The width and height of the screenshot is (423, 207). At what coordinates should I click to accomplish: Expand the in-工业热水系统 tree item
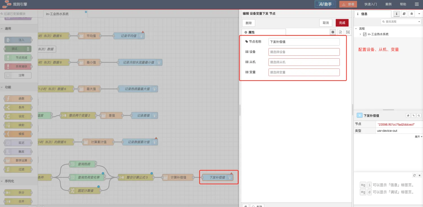click(x=360, y=34)
